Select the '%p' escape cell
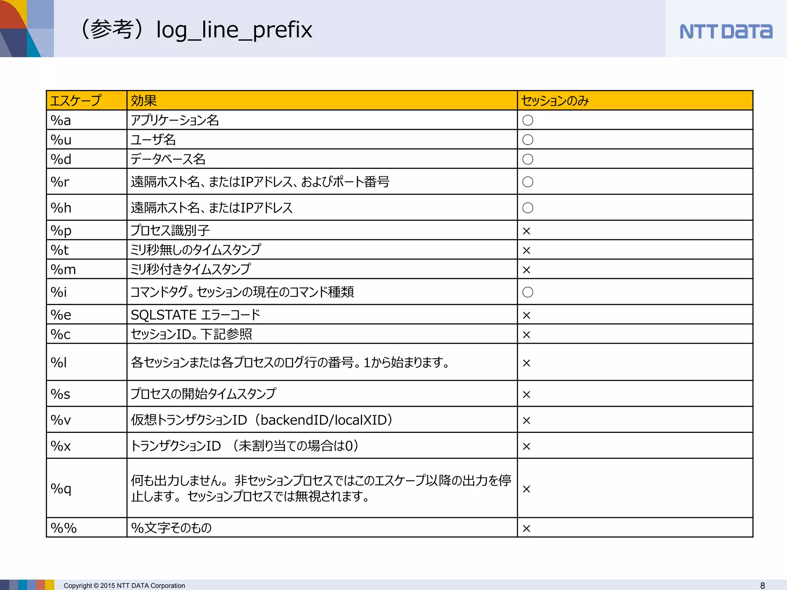 [x=86, y=230]
